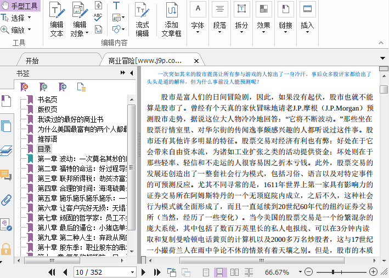Click the zoom in plus button

(374, 272)
